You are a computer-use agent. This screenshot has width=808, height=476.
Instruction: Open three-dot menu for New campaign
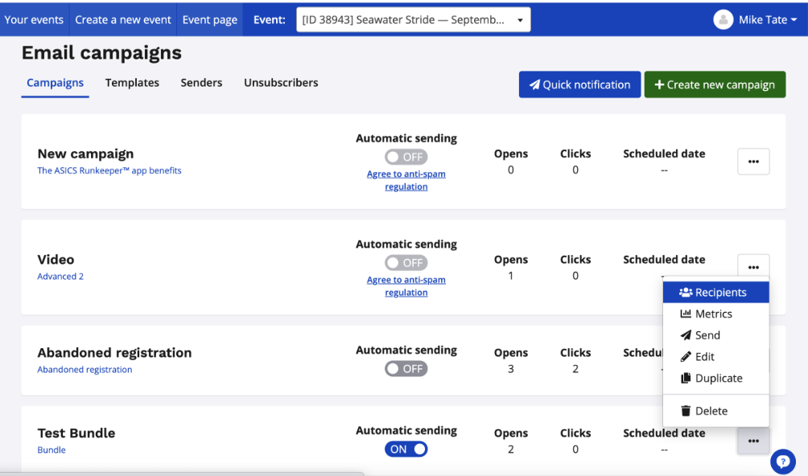[x=753, y=162]
